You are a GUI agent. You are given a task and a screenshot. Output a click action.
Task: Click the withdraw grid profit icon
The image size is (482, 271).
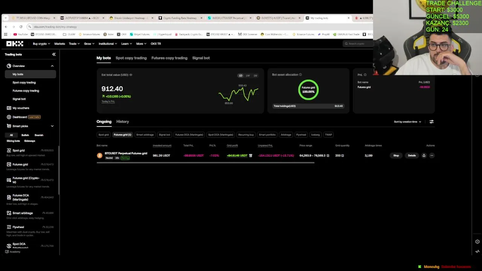point(250,155)
